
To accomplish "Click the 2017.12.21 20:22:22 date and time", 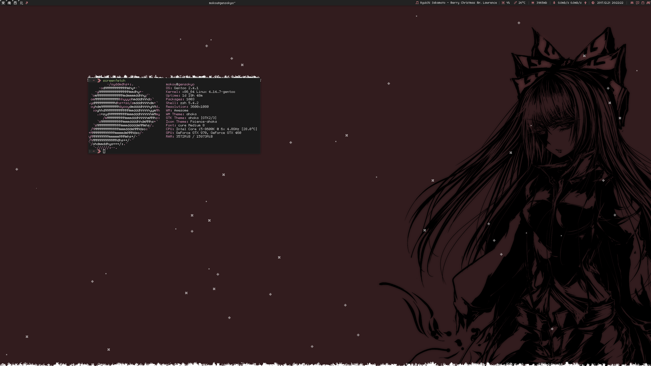I will pos(610,3).
